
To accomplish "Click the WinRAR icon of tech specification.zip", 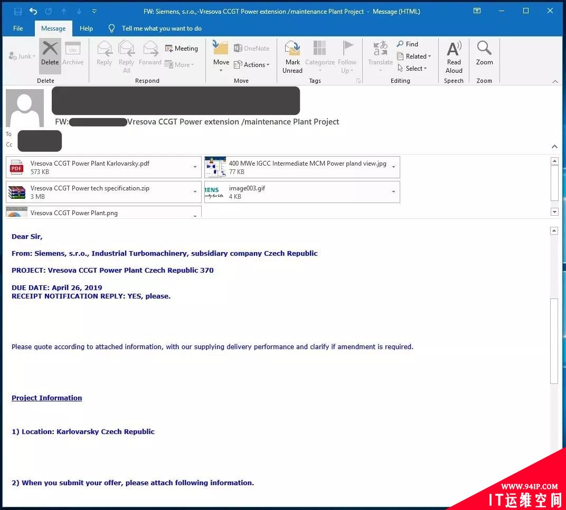I will tap(17, 193).
